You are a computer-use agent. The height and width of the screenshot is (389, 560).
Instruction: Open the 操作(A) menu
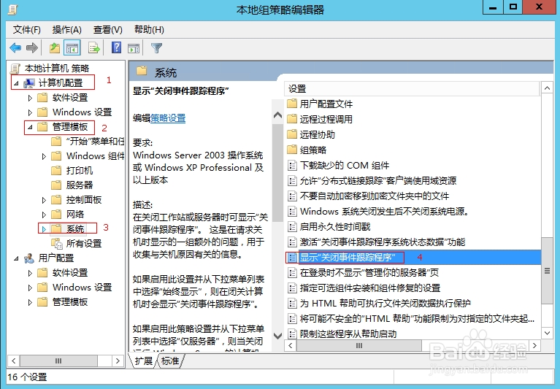point(66,30)
